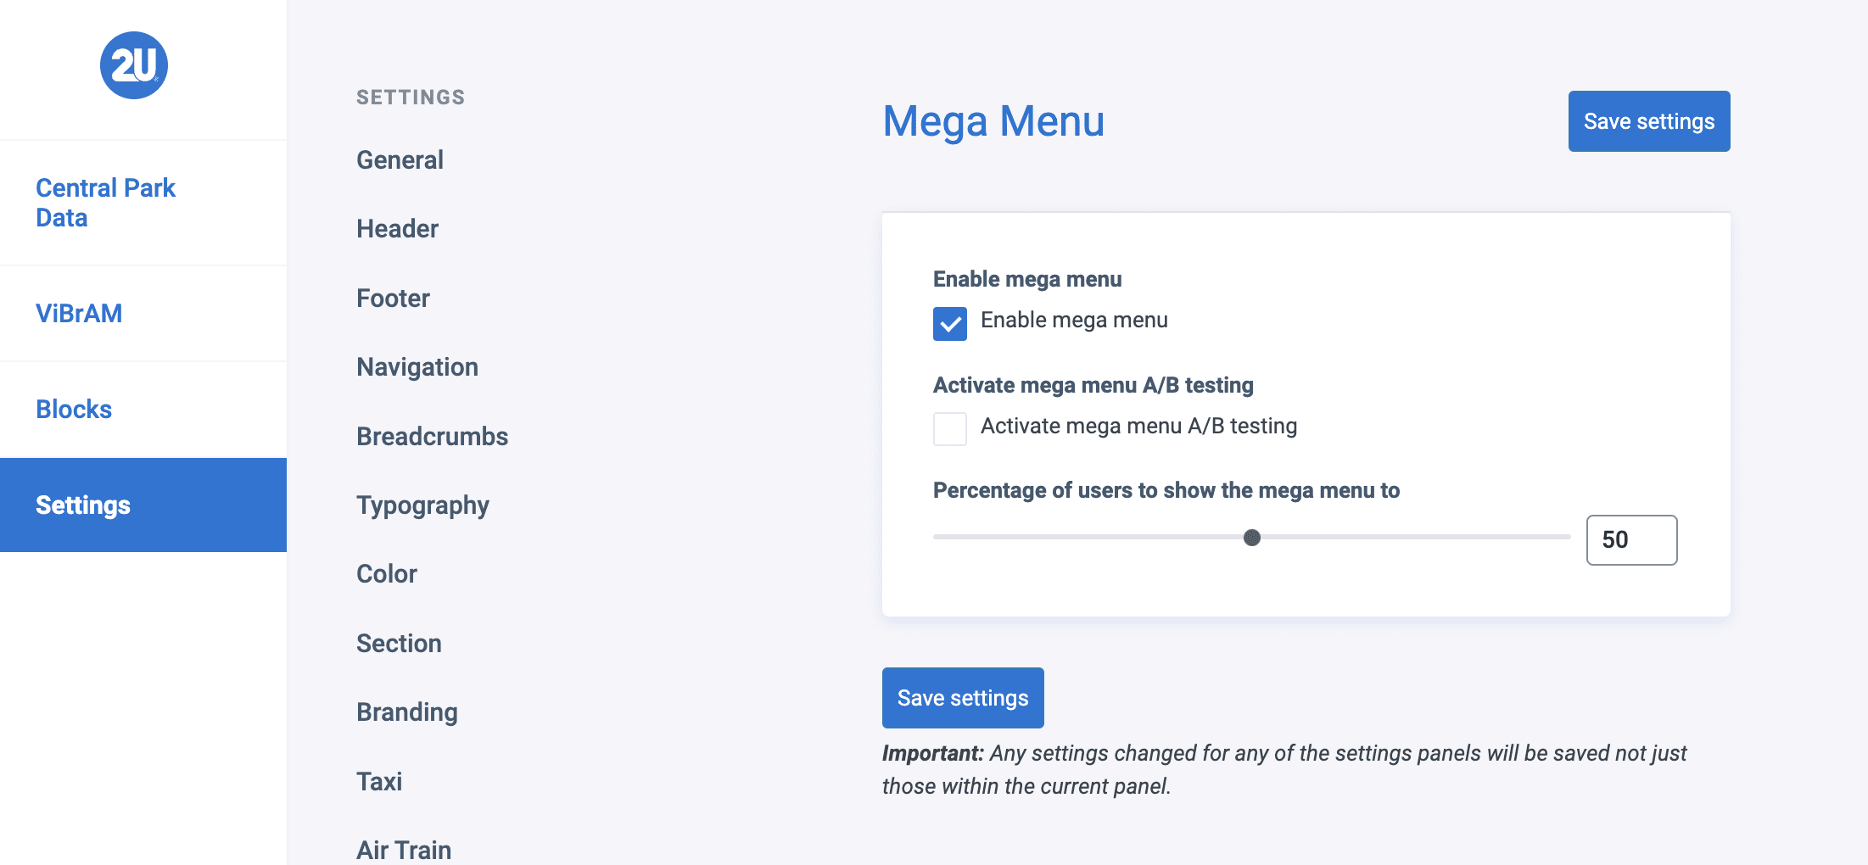Open Central Park Data in sidebar

(105, 203)
